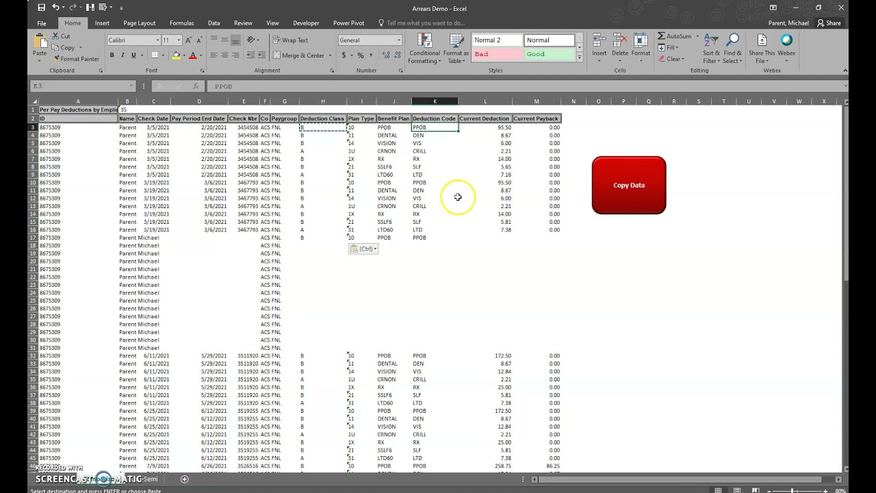
Task: Switch to the Formulas tab
Action: [x=181, y=23]
